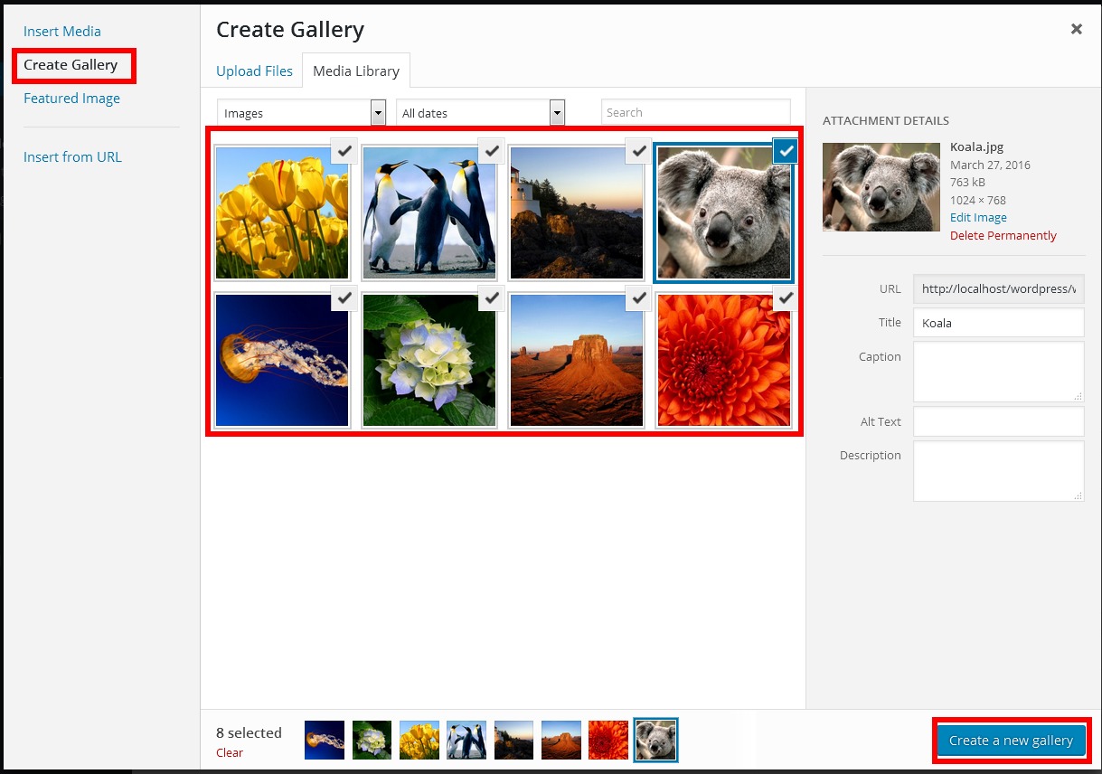
Task: Select Insert Media in the sidebar
Action: 61,31
